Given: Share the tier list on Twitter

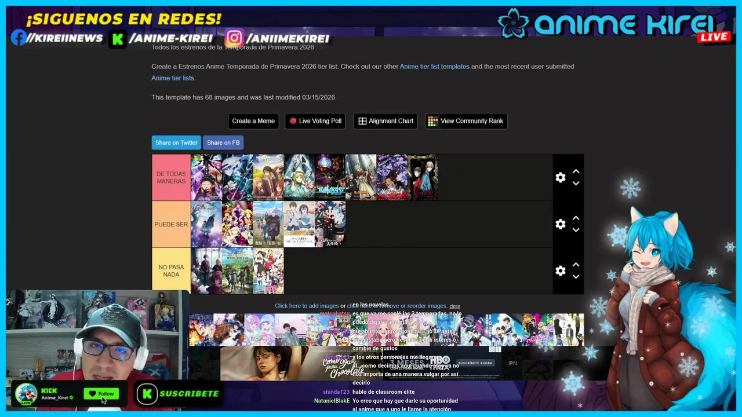Looking at the screenshot, I should 176,142.
